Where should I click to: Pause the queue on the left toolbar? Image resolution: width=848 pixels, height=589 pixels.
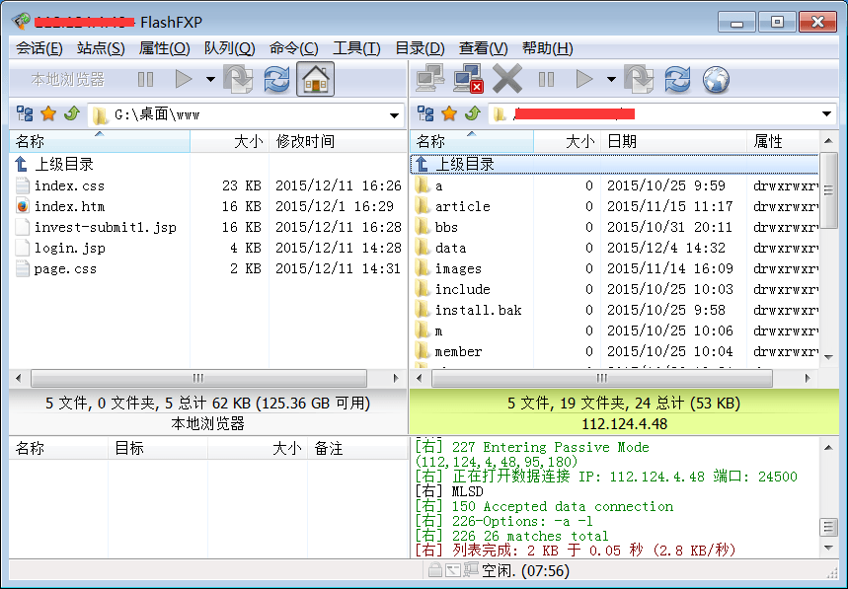pyautogui.click(x=144, y=79)
